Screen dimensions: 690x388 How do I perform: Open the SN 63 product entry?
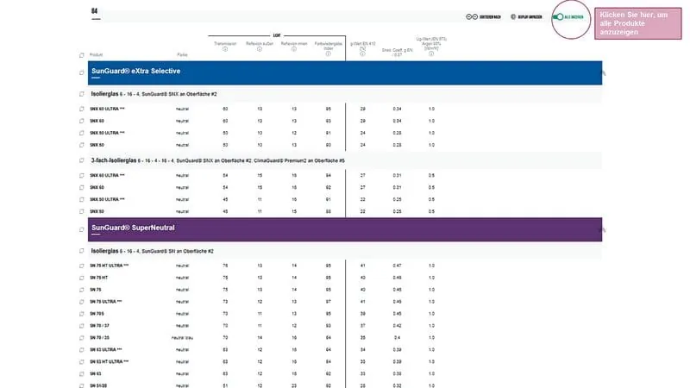[97, 374]
